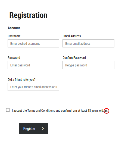Image resolution: width=122 pixels, height=151 pixels.
Task: Select the friend referral input box
Action: (x=33, y=87)
